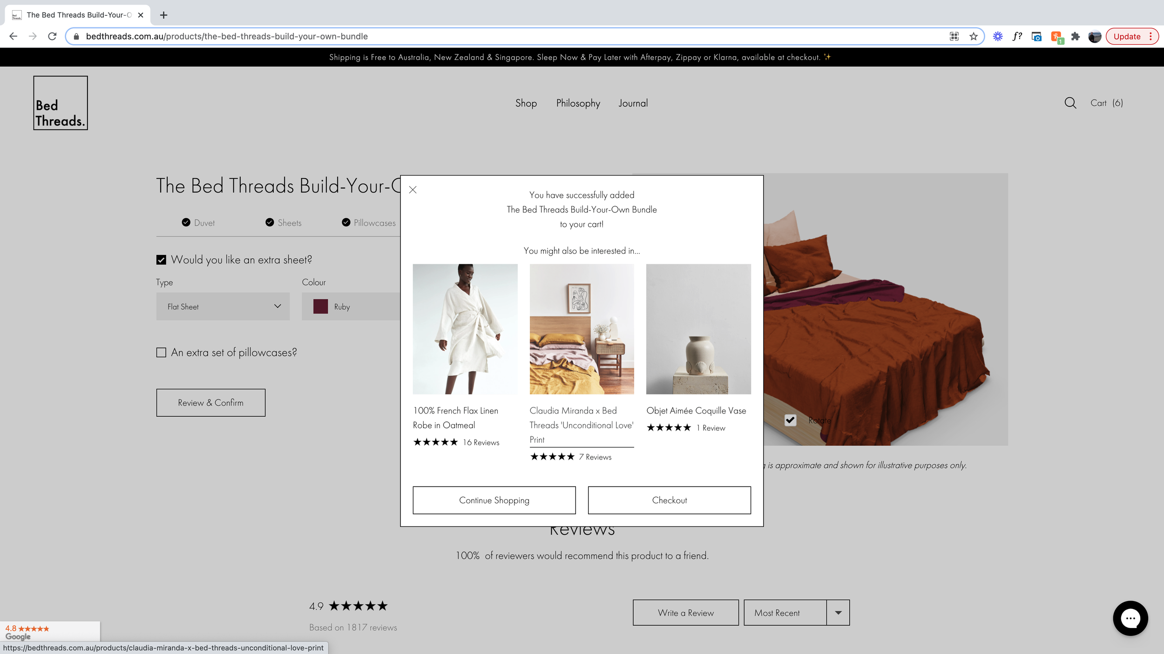1164x654 pixels.
Task: Click Continue Shopping button
Action: pos(494,500)
